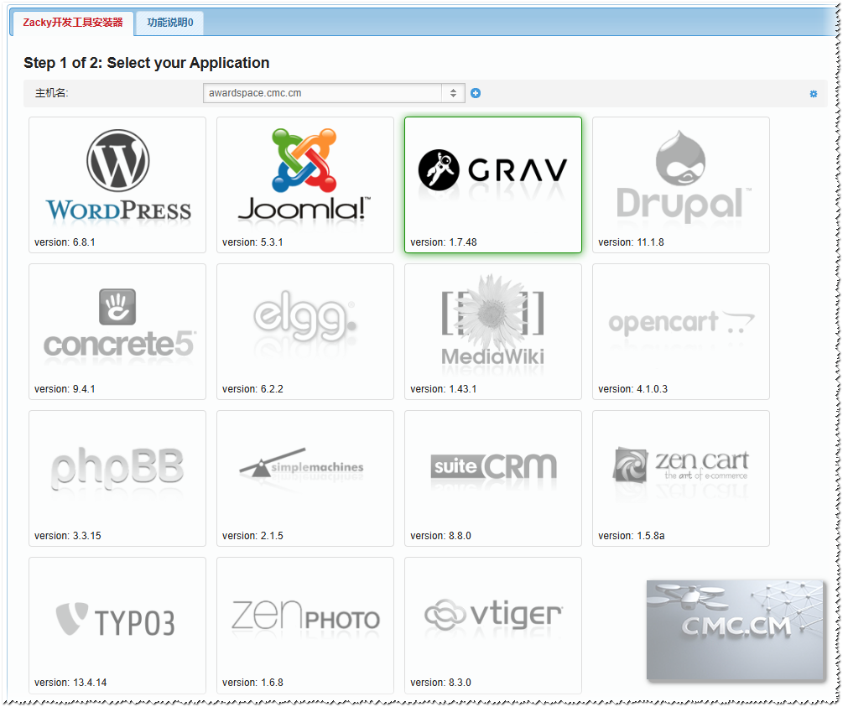Select the WordPress application logo
The image size is (848, 712).
pyautogui.click(x=118, y=176)
